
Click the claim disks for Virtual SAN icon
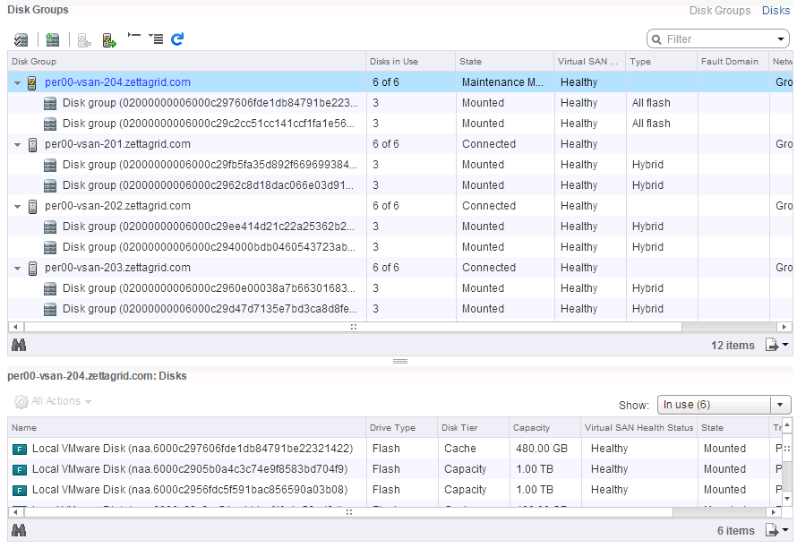(x=21, y=39)
